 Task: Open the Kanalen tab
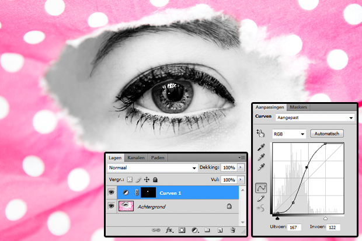coord(135,158)
